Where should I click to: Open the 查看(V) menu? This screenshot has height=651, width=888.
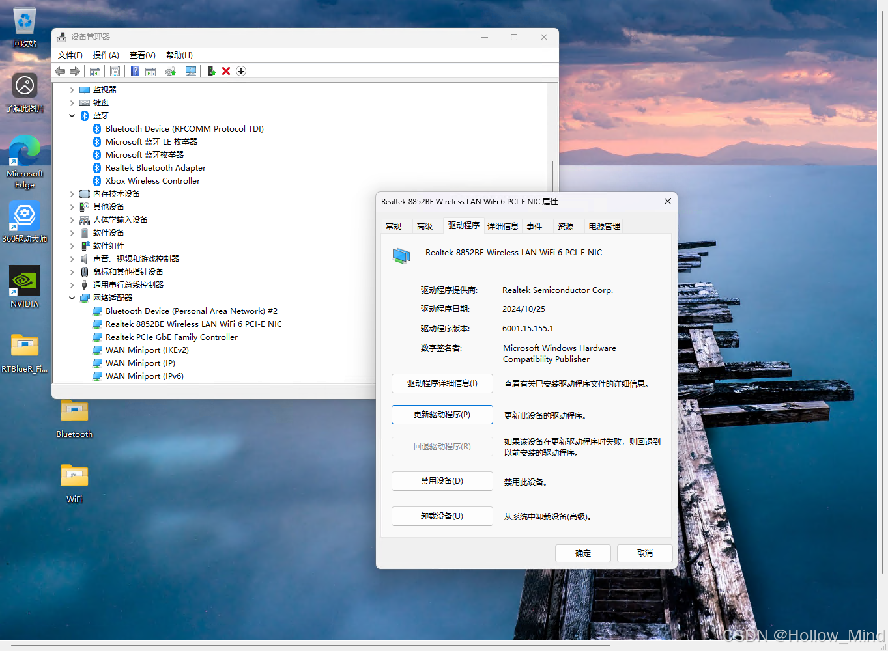(142, 55)
